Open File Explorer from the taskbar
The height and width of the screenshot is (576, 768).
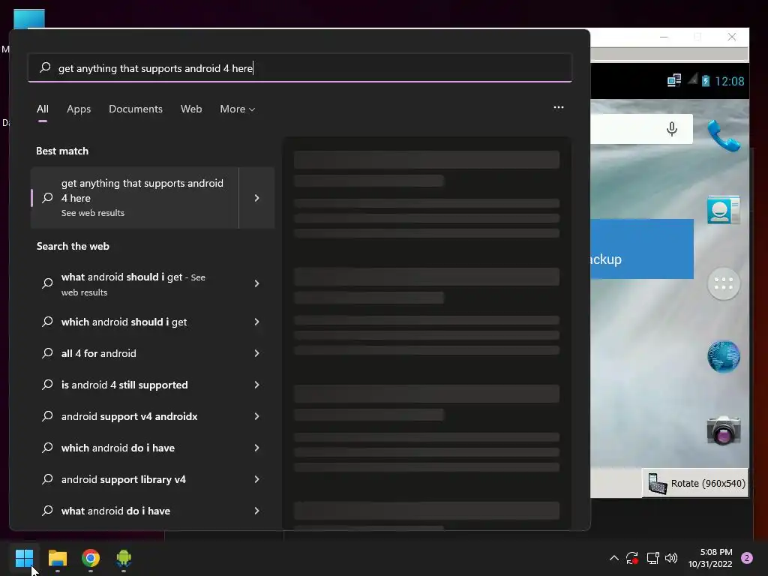(57, 558)
